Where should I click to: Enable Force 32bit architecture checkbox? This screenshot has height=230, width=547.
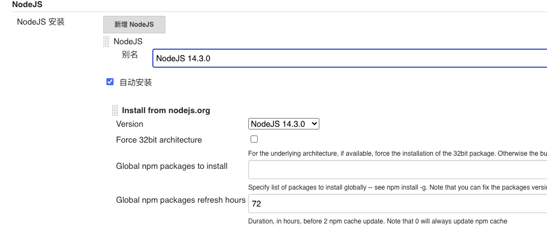click(254, 139)
